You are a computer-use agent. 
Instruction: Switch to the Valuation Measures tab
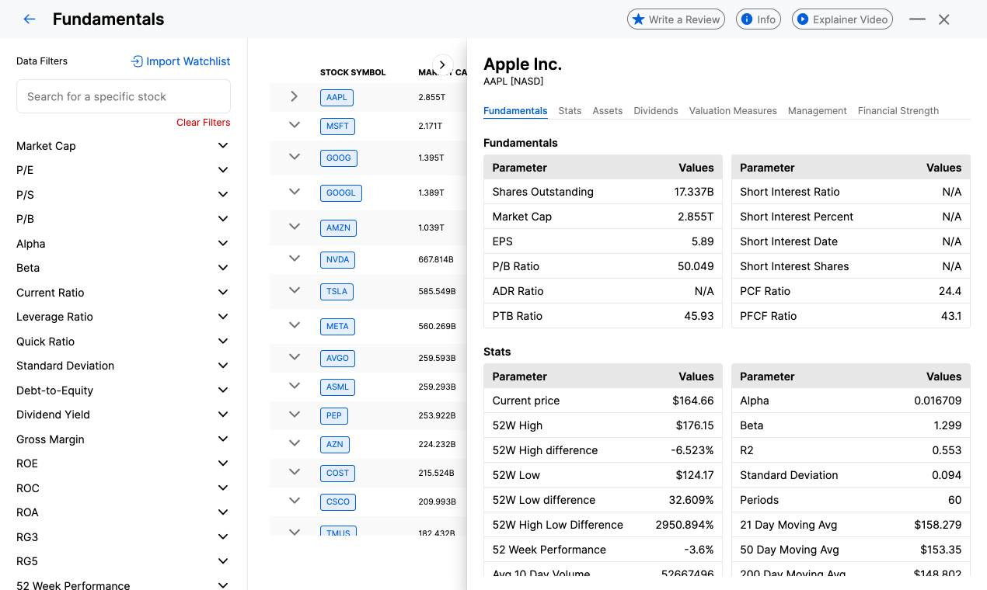pyautogui.click(x=733, y=111)
